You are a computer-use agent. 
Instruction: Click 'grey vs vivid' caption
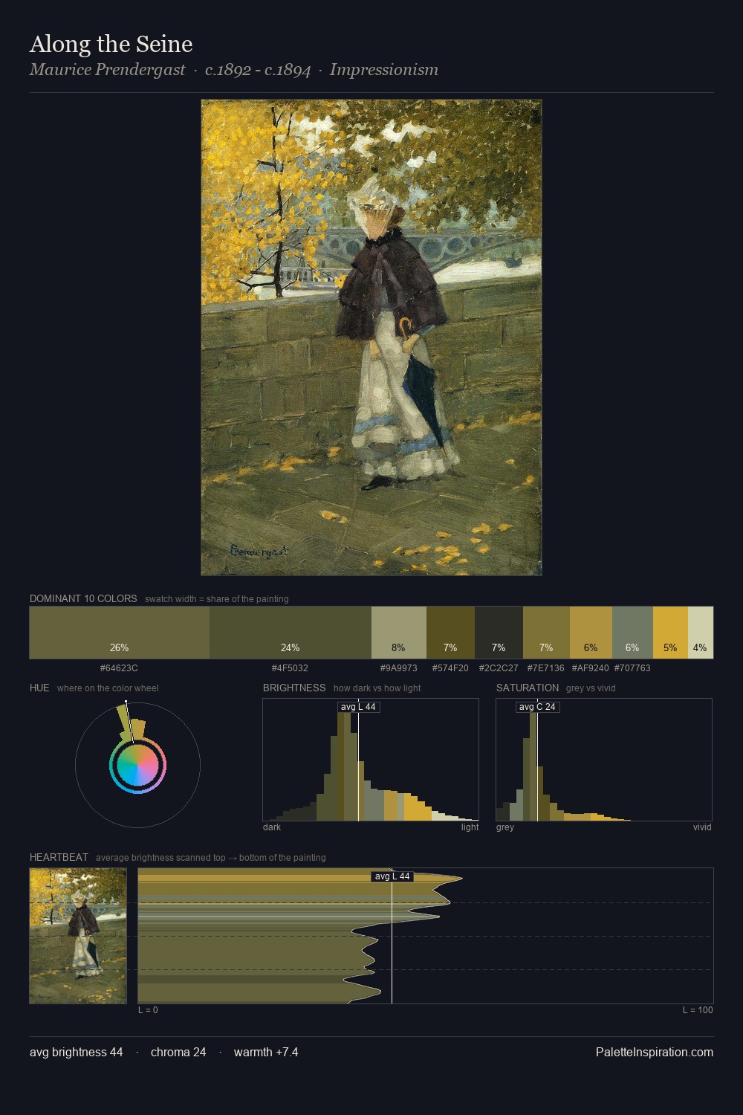591,688
